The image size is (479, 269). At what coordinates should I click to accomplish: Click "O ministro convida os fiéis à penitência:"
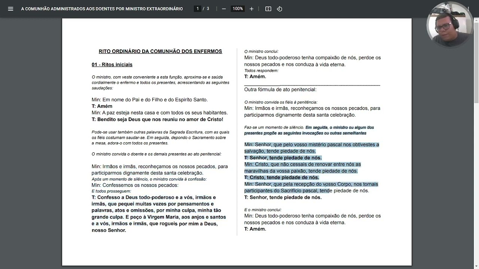(281, 102)
